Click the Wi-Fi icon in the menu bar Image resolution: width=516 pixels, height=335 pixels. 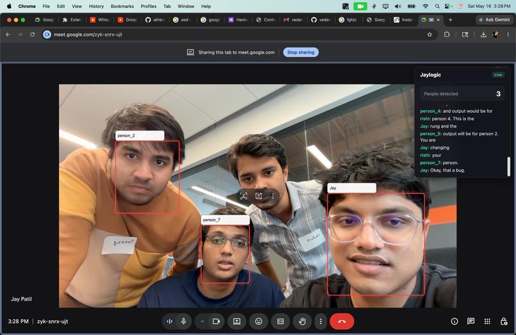click(425, 6)
